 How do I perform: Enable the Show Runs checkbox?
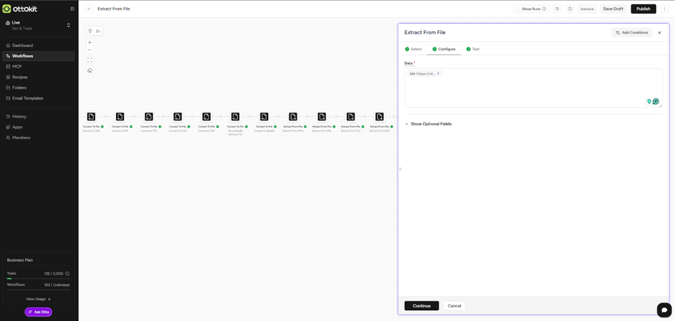click(519, 9)
